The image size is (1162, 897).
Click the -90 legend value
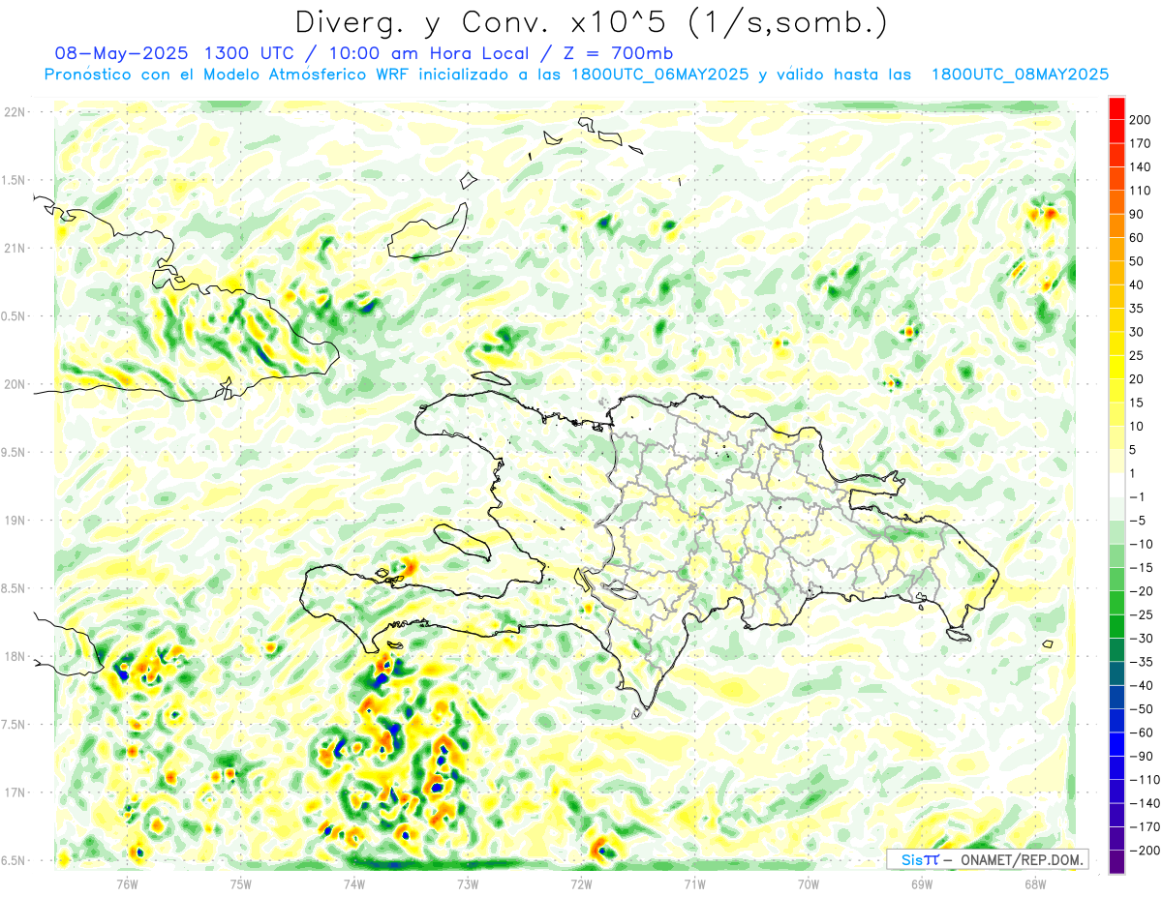(1142, 757)
